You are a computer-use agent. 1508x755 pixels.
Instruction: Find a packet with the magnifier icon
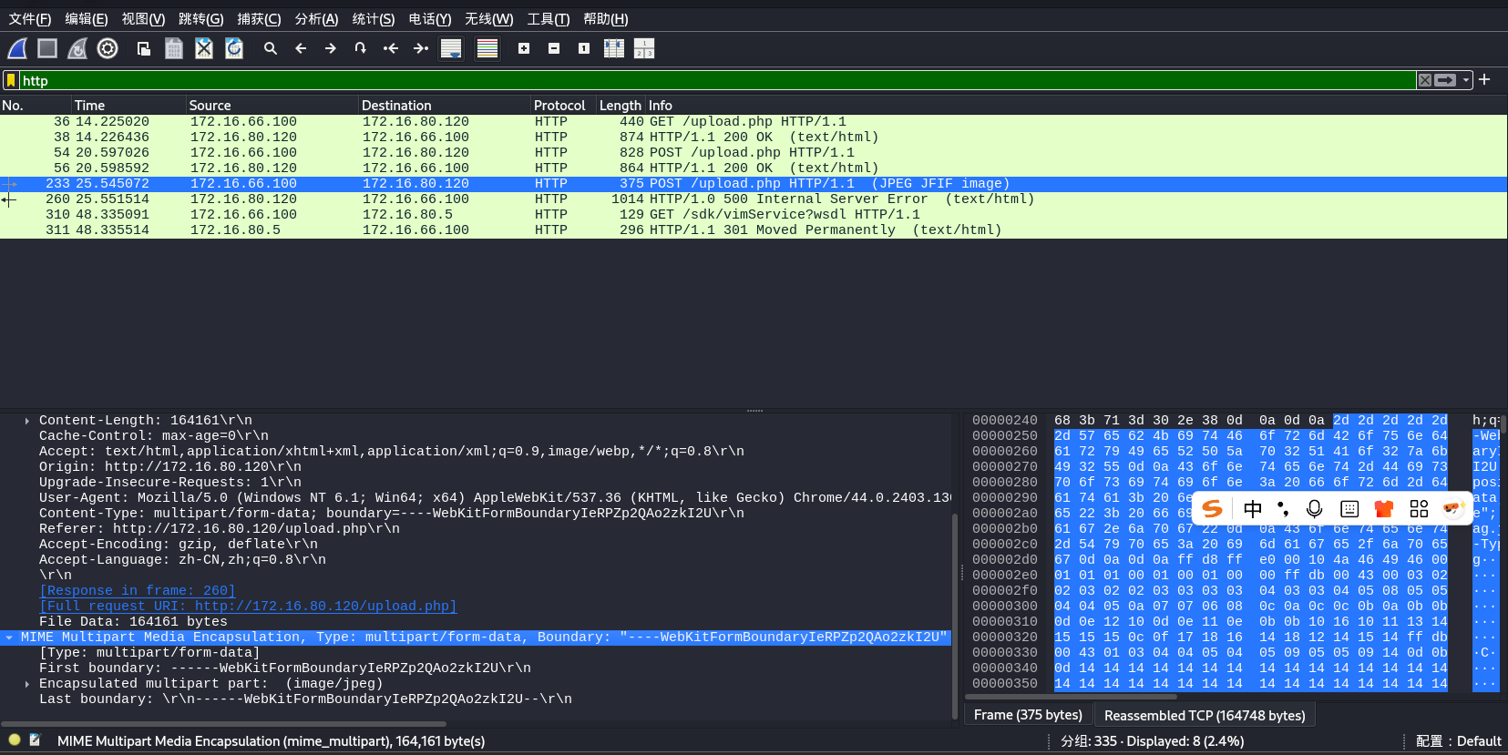(x=271, y=48)
